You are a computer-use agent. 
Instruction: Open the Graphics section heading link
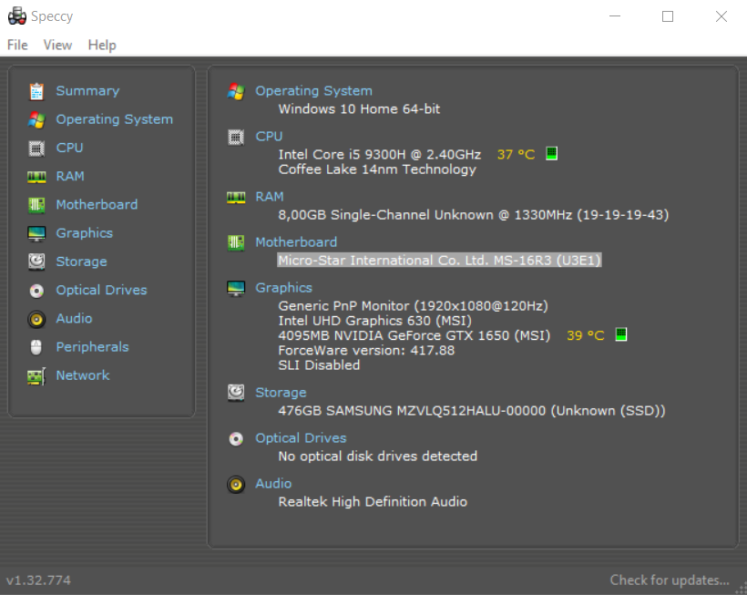(x=283, y=288)
